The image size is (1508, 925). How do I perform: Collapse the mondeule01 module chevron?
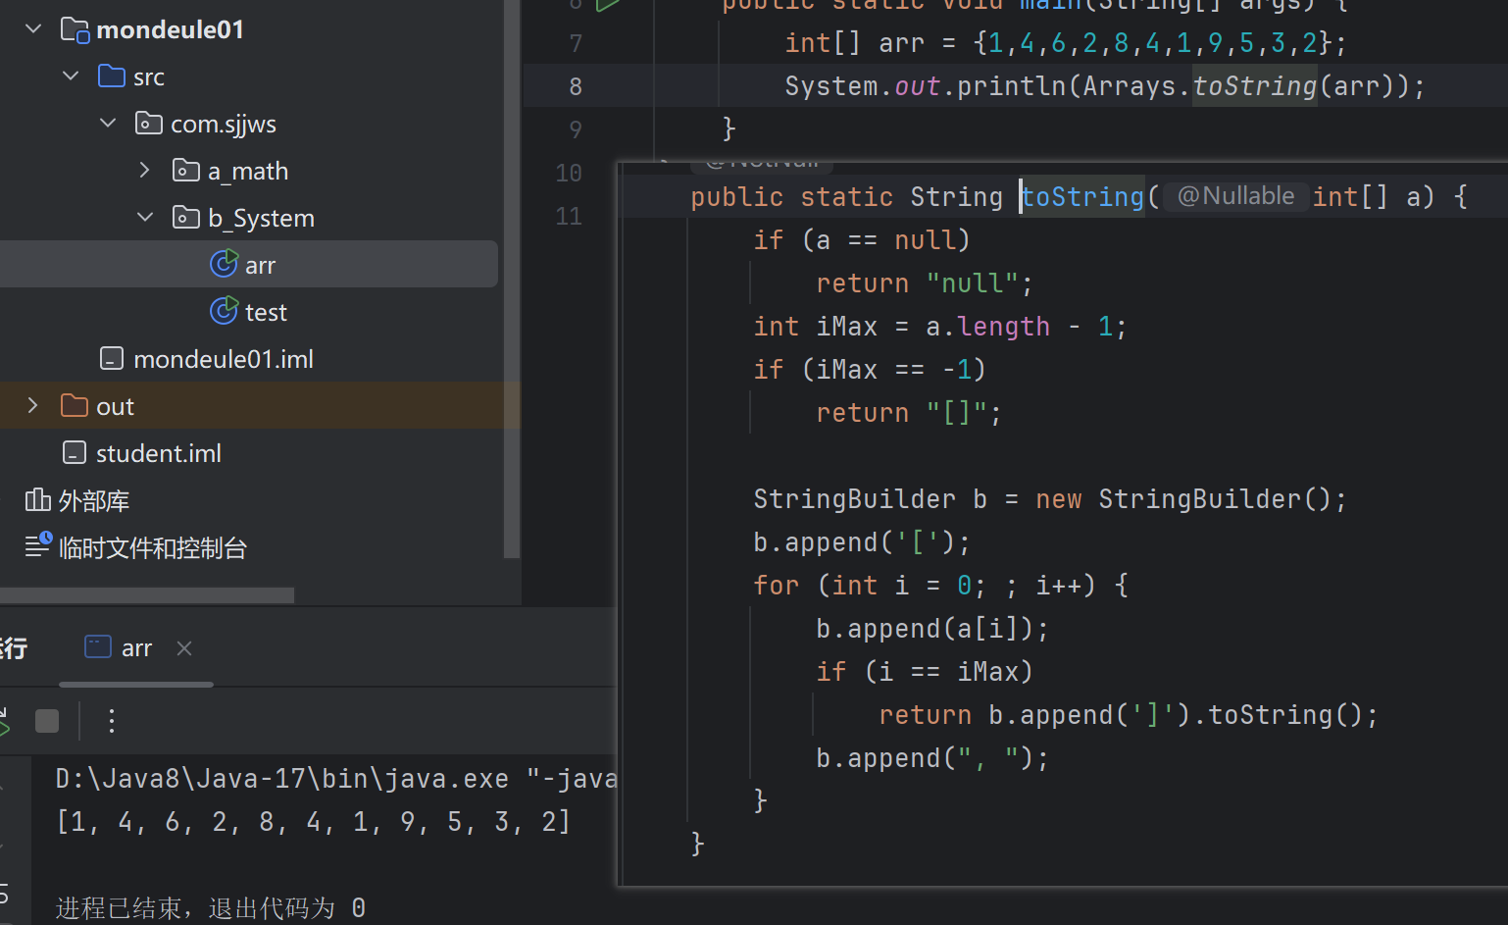[33, 29]
